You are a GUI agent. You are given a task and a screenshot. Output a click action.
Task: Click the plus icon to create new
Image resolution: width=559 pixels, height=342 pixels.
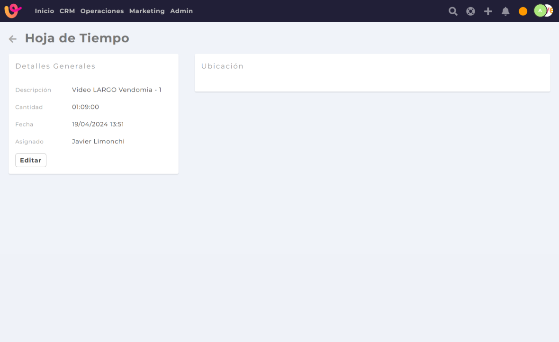pos(488,11)
